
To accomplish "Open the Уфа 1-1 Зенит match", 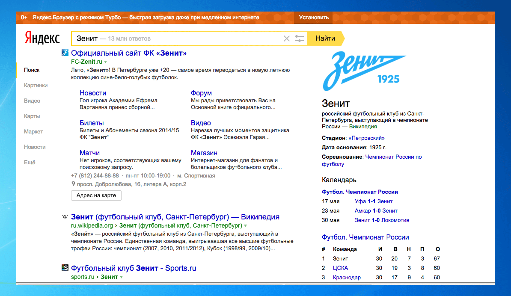I will [374, 201].
